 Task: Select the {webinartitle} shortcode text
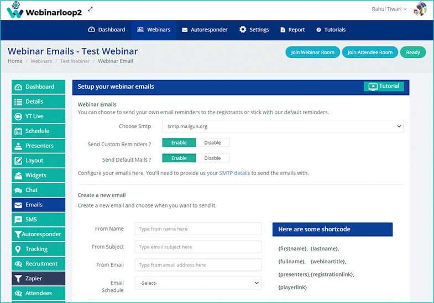(x=328, y=262)
